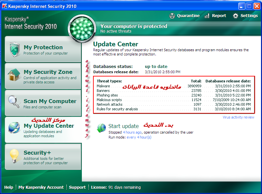The image size is (262, 194).
Task: Click the Settings gear icon
Action: (235, 16)
